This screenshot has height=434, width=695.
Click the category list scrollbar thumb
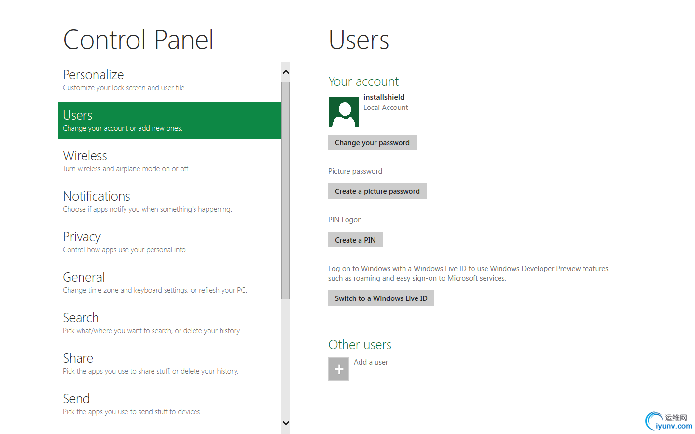tap(286, 190)
